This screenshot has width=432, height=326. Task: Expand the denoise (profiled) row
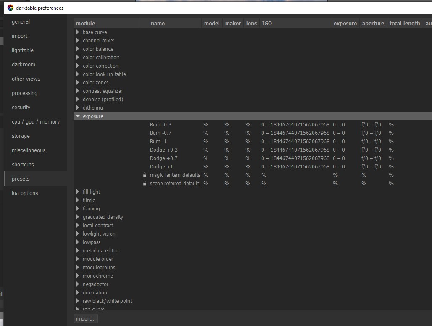pyautogui.click(x=78, y=99)
